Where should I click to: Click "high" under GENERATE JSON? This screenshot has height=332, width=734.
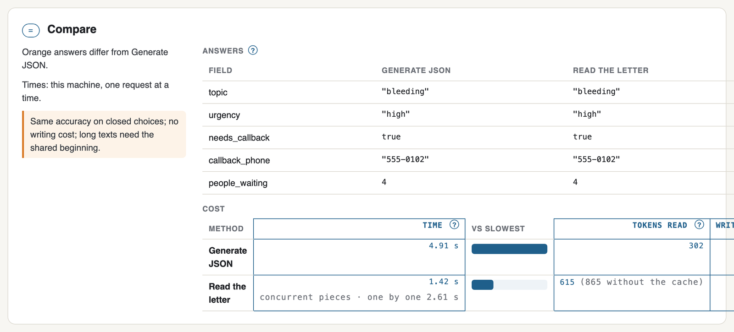pyautogui.click(x=396, y=114)
